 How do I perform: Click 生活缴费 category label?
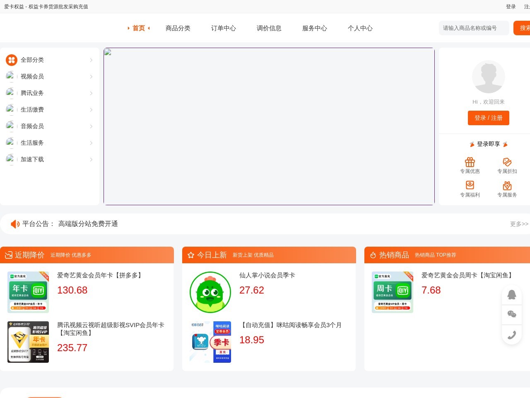32,110
